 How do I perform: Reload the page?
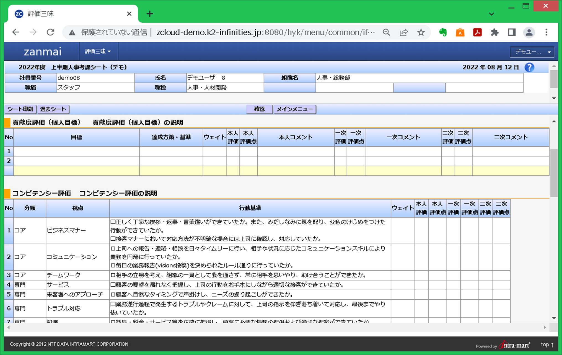point(51,32)
